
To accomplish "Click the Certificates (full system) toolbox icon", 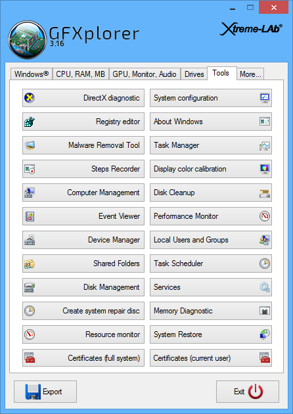I will [x=30, y=357].
